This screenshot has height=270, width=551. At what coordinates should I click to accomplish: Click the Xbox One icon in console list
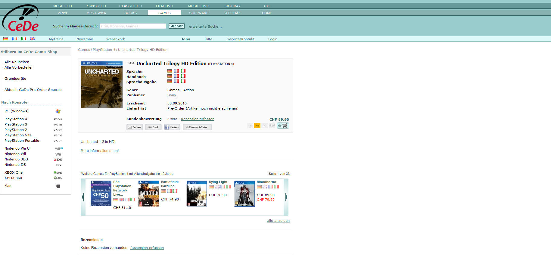(58, 173)
